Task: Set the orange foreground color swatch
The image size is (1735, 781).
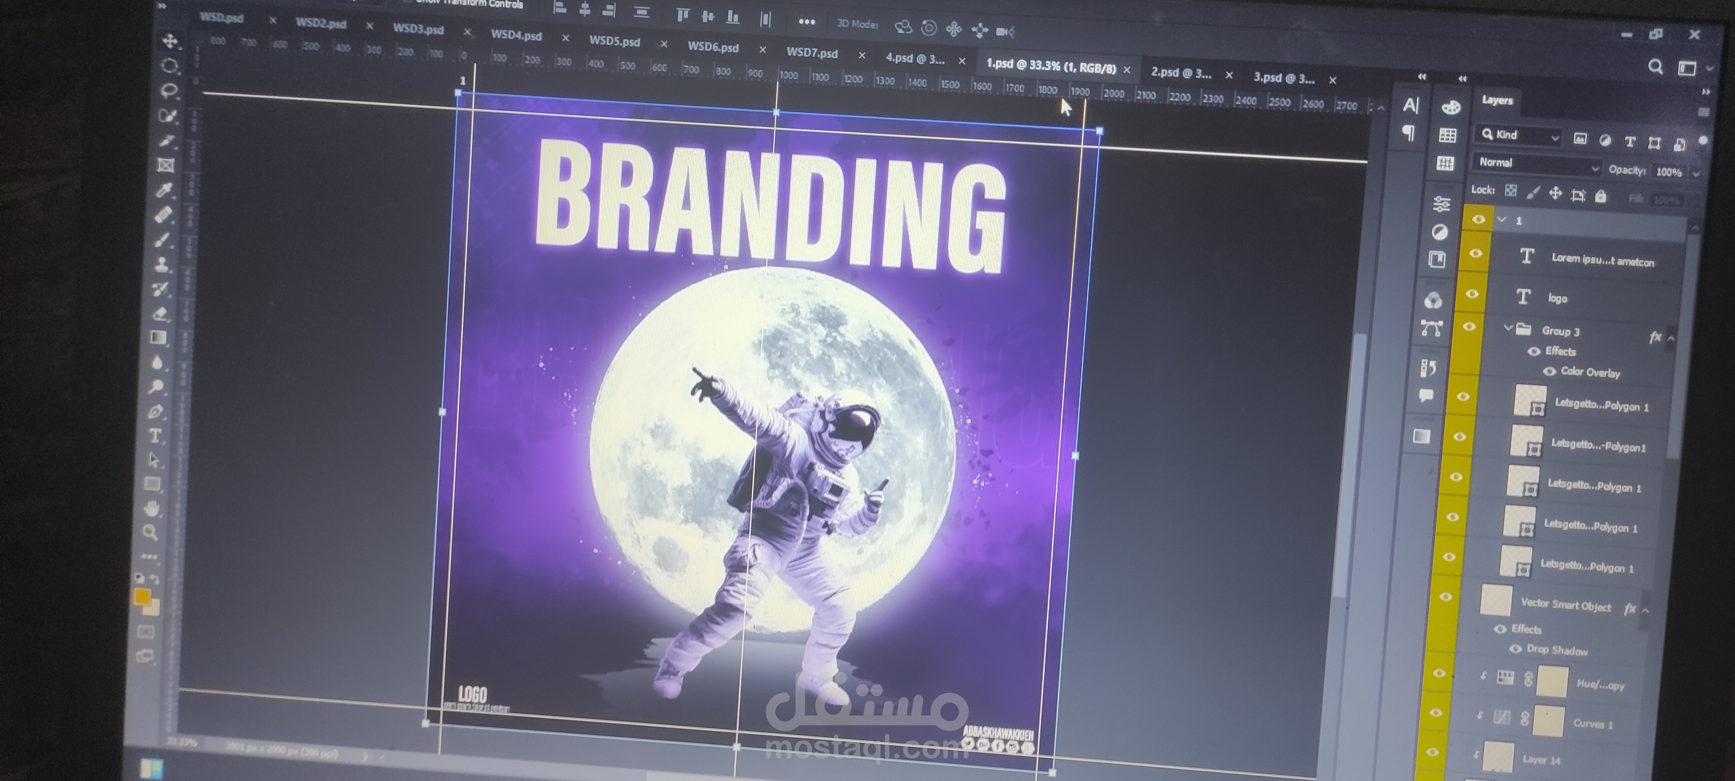Action: pos(141,597)
